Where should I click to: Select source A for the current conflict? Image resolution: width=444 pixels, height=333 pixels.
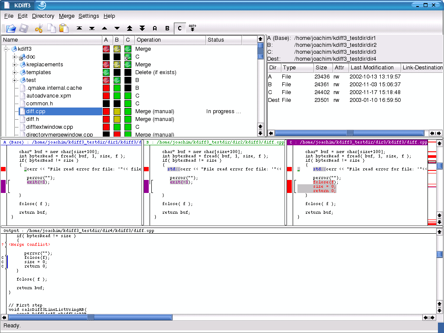point(154,28)
